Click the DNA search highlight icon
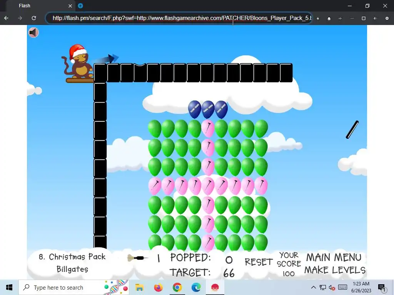This screenshot has width=394, height=295. [x=116, y=287]
